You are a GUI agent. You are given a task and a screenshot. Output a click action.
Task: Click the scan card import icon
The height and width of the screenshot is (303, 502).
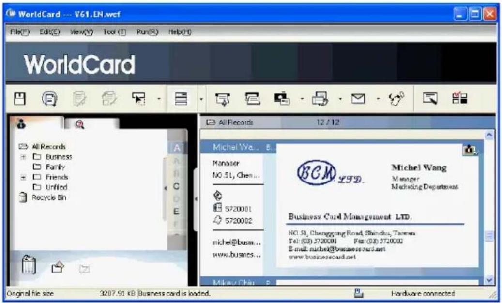coord(223,99)
